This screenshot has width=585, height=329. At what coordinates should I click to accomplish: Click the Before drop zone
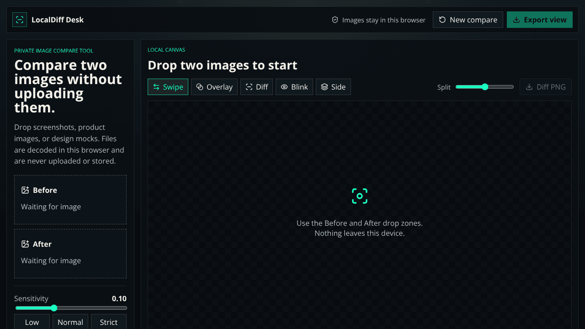tap(70, 200)
